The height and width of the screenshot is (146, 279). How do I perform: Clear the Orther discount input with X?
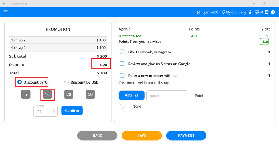click(54, 111)
